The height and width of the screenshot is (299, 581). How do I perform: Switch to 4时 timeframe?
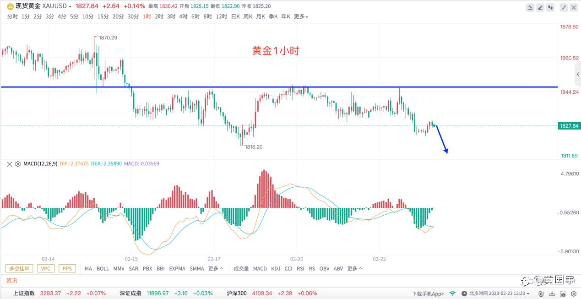pyautogui.click(x=183, y=16)
